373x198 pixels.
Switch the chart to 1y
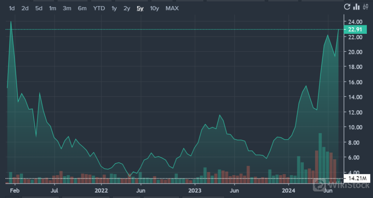114,8
